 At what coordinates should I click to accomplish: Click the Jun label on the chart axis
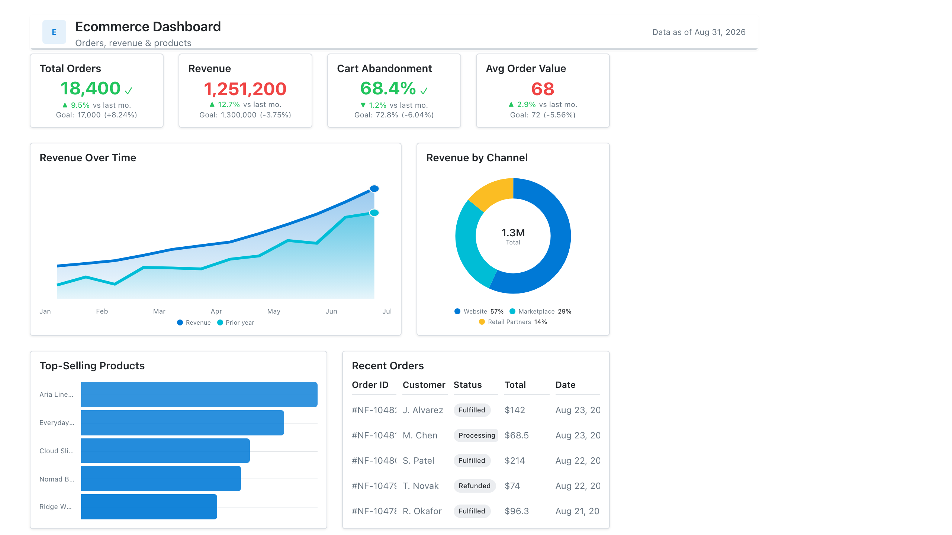[331, 311]
